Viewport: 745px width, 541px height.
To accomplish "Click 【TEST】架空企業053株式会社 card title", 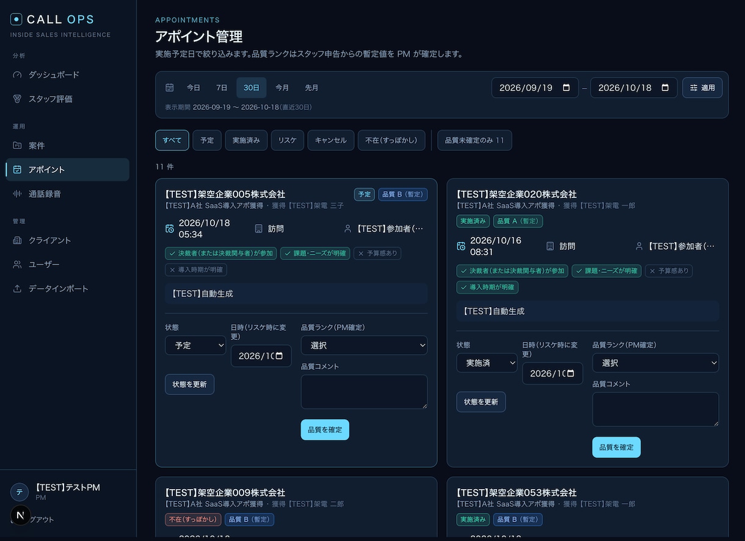I will [517, 493].
